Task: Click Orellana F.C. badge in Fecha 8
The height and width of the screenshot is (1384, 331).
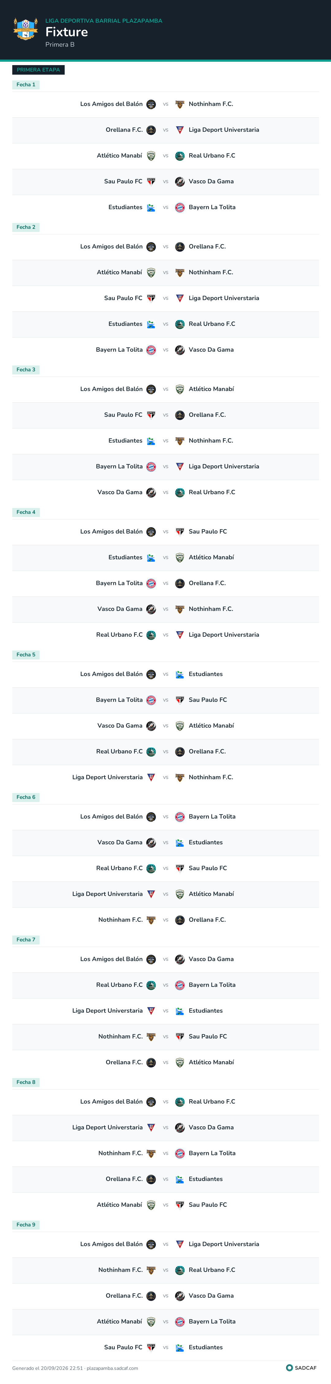Action: 151,1179
